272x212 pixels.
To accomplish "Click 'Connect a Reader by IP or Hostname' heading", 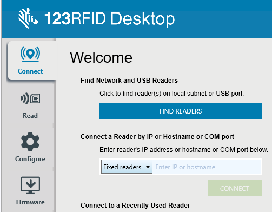I will coord(157,137).
